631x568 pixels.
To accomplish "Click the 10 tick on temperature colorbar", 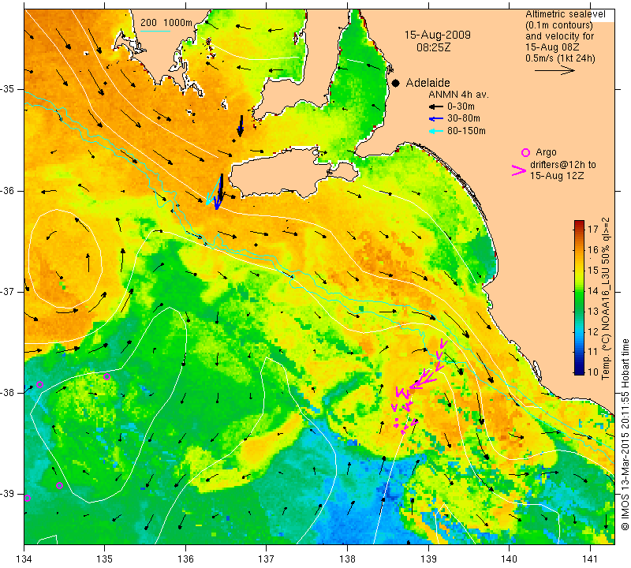I will click(x=593, y=372).
